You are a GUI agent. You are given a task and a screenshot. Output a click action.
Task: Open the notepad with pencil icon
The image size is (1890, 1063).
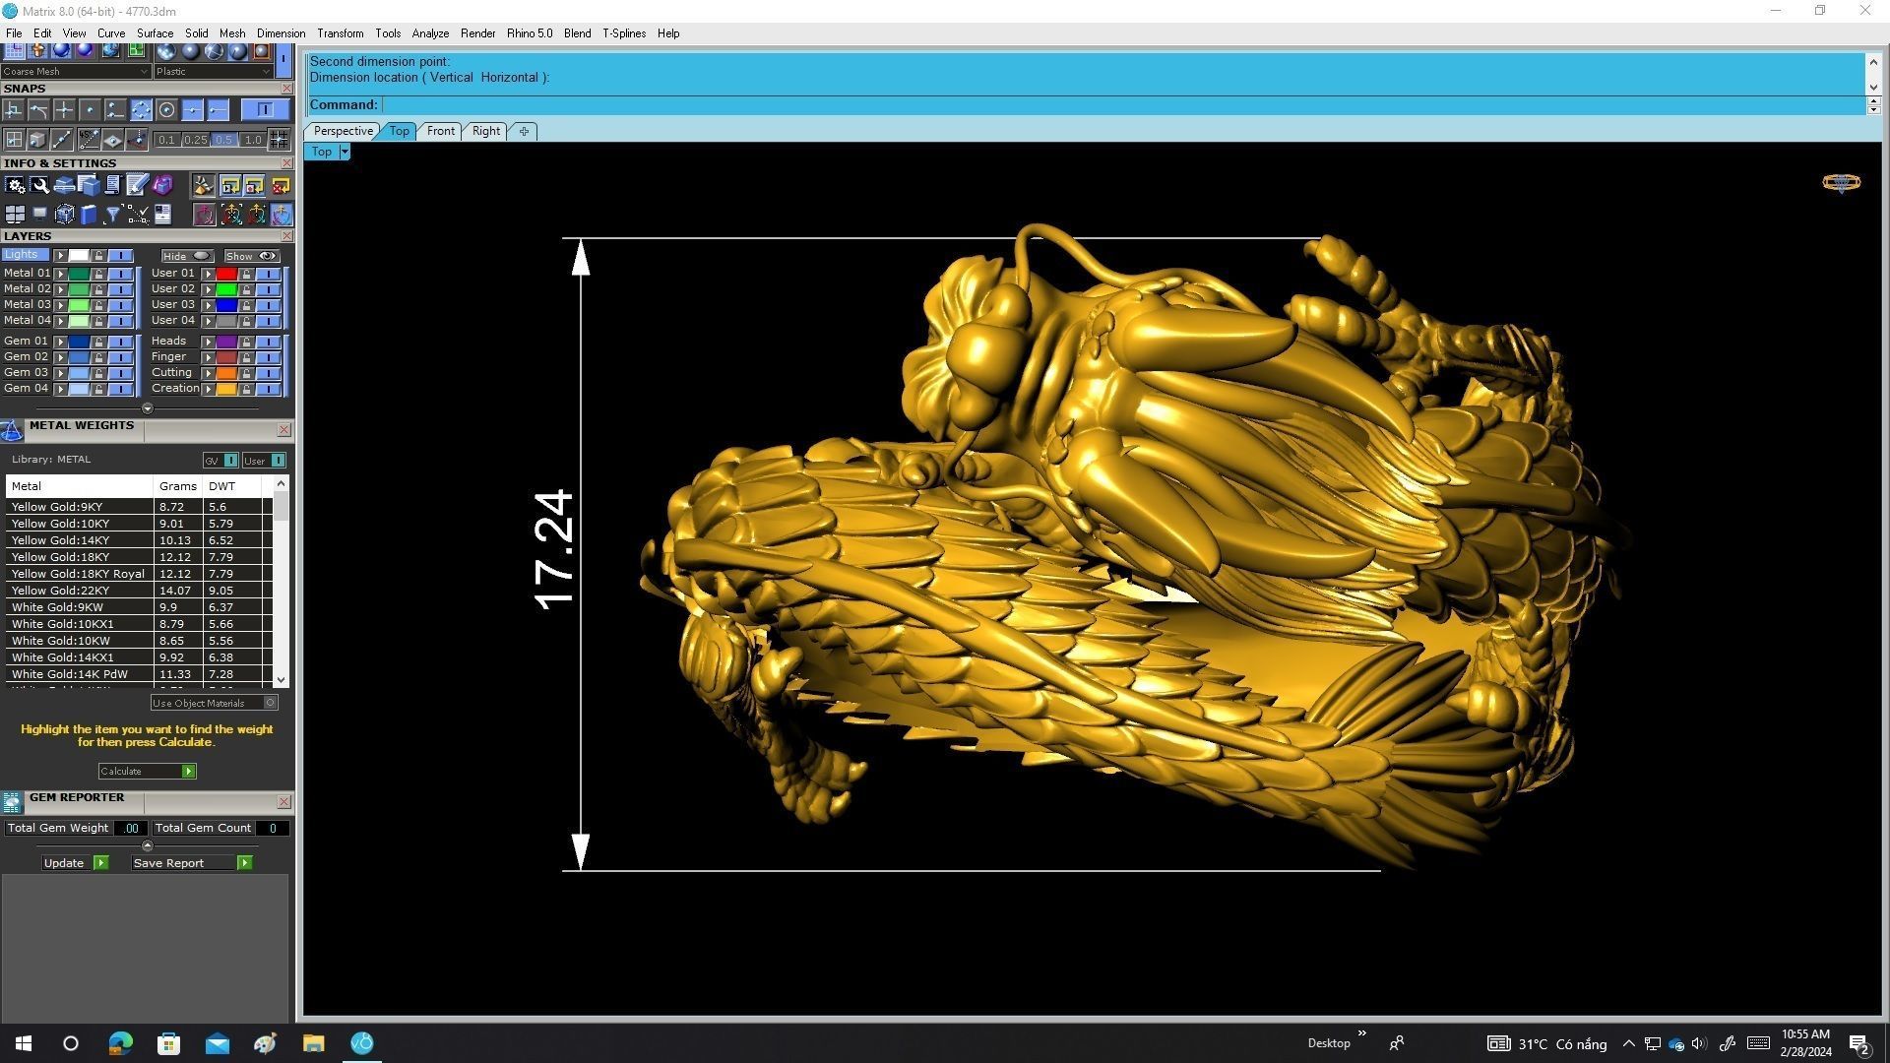138,185
